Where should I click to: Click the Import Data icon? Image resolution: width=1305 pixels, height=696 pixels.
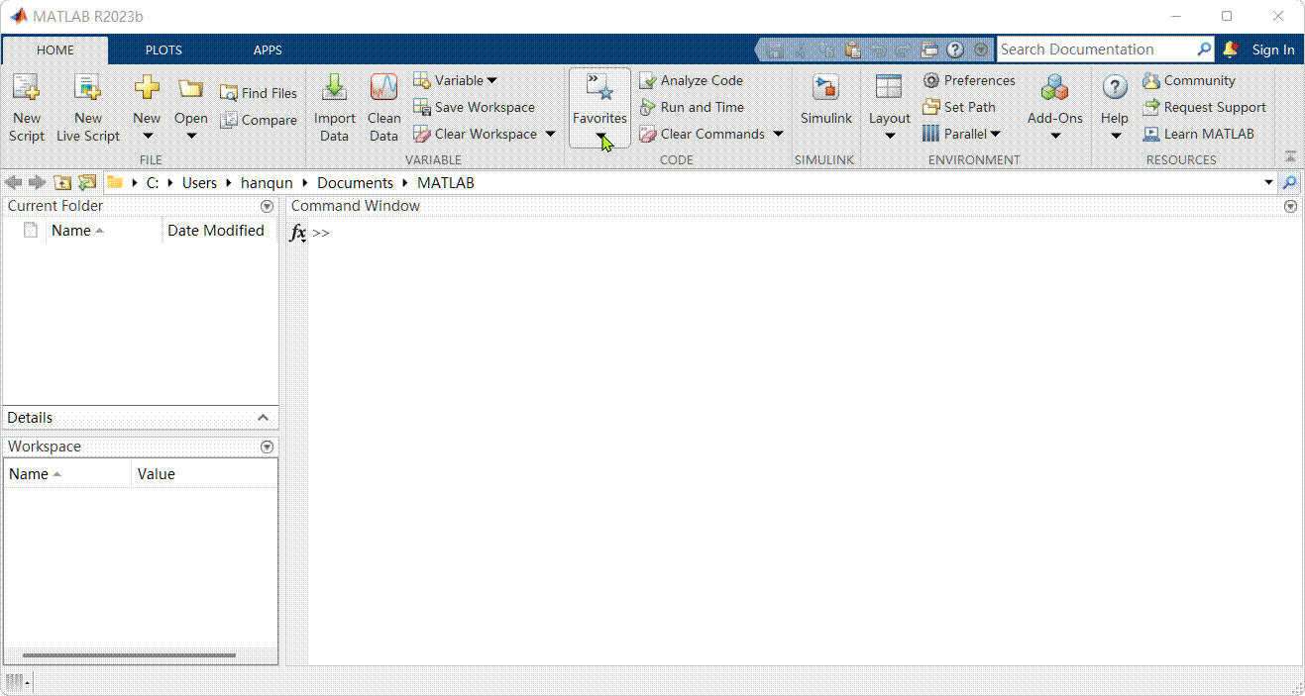point(335,88)
